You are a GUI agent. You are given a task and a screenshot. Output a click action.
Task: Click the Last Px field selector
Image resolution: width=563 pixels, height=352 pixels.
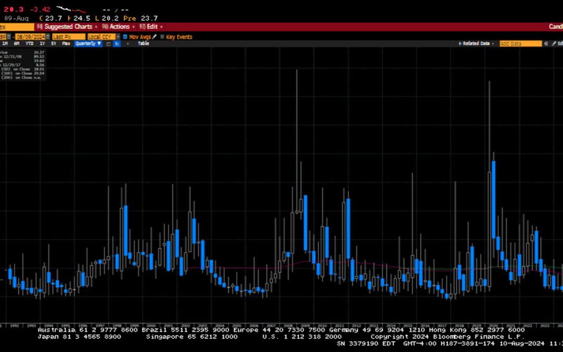(69, 37)
